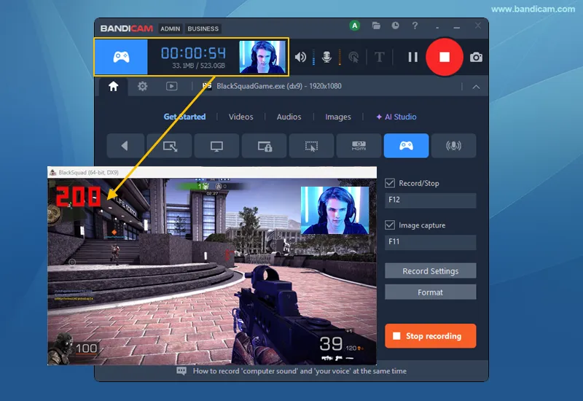This screenshot has height=401, width=583.
Task: Click the F12 hotkey field
Action: [x=430, y=200]
